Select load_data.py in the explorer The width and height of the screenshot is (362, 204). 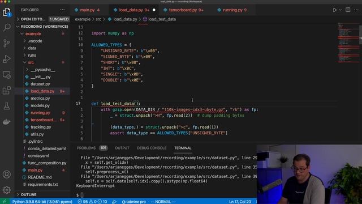42,91
